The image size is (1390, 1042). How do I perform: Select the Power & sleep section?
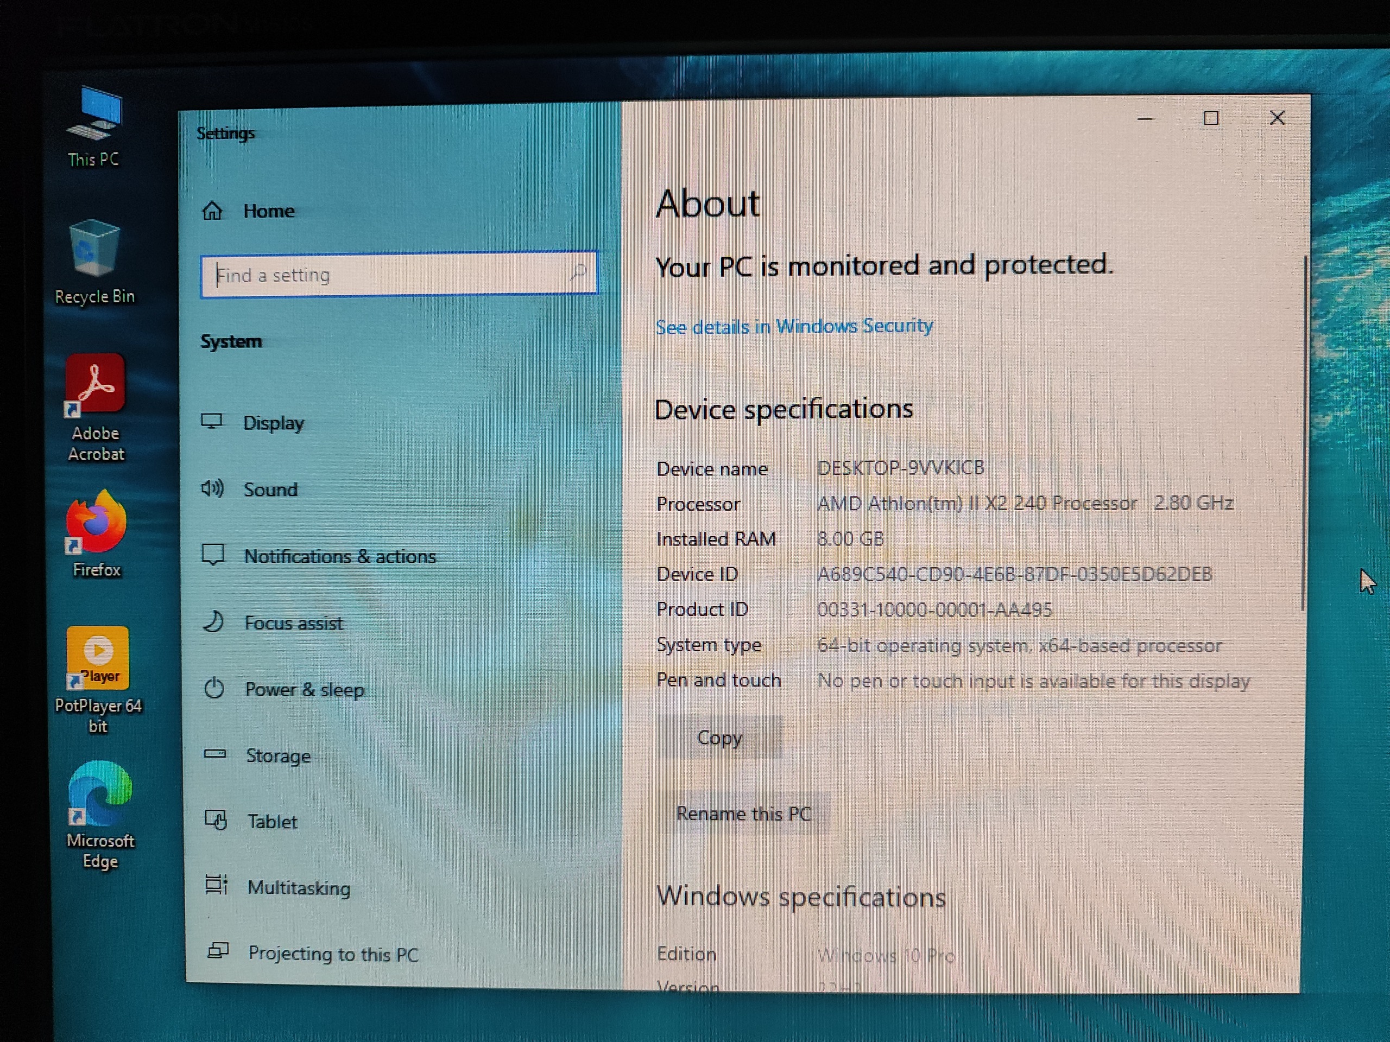point(304,689)
